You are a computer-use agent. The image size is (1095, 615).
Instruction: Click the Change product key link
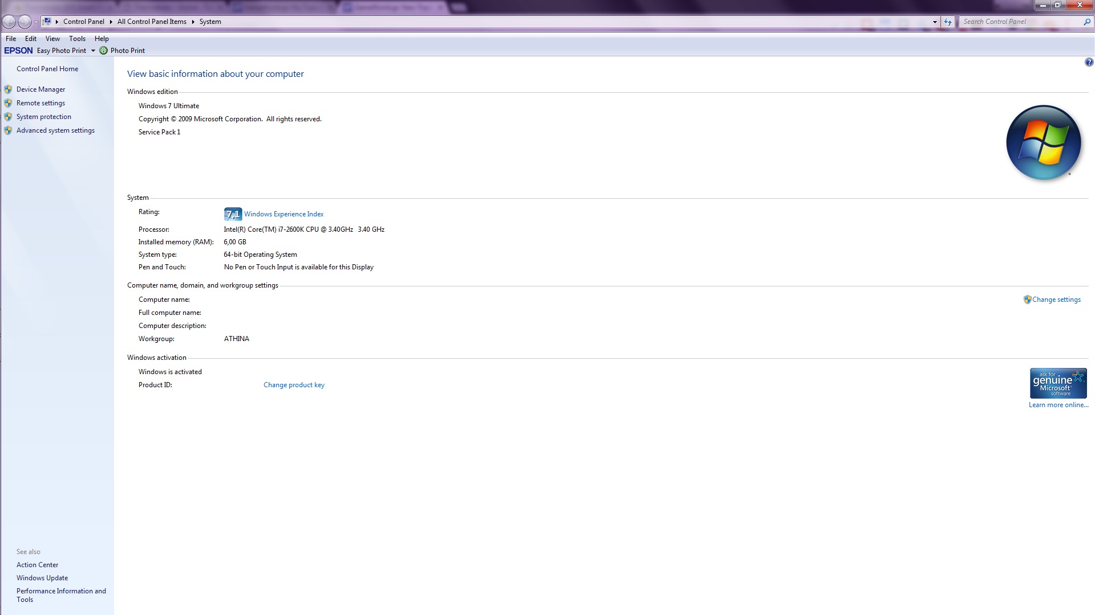click(x=294, y=385)
